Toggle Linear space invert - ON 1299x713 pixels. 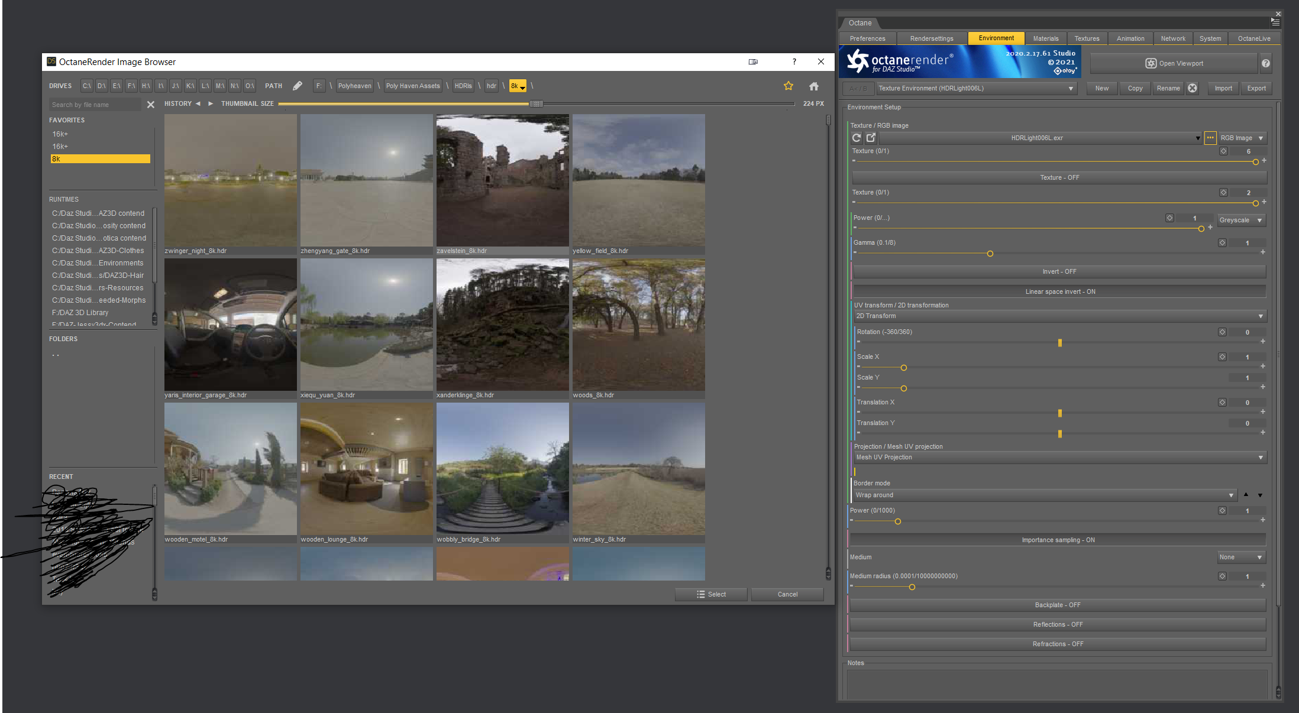click(1059, 291)
